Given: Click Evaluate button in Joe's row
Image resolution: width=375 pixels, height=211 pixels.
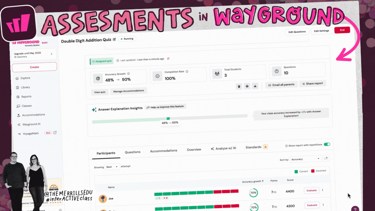Looking at the screenshot, I should pos(312,190).
